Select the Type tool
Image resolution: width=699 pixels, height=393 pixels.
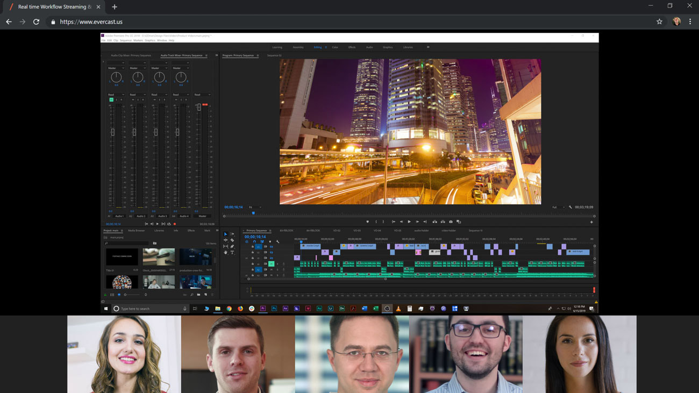tap(232, 252)
